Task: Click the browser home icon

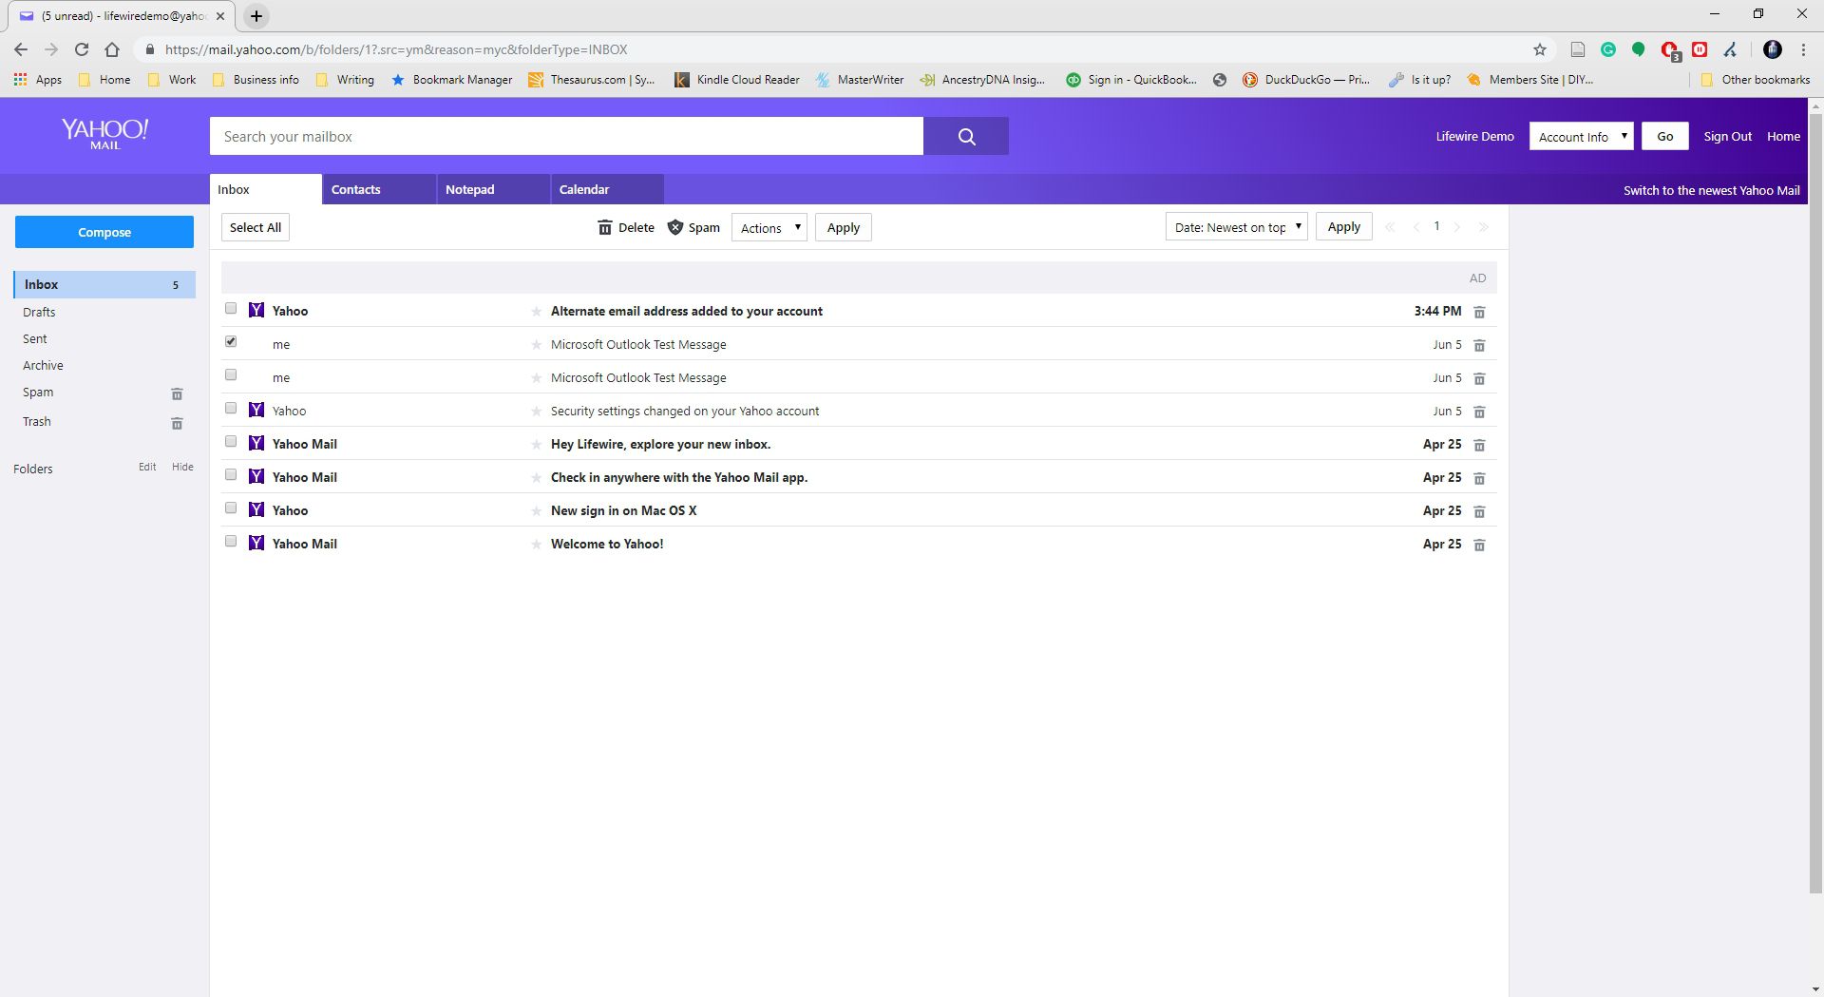Action: (x=112, y=49)
